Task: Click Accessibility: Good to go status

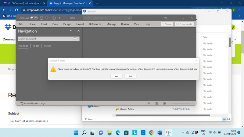Action: (33, 103)
